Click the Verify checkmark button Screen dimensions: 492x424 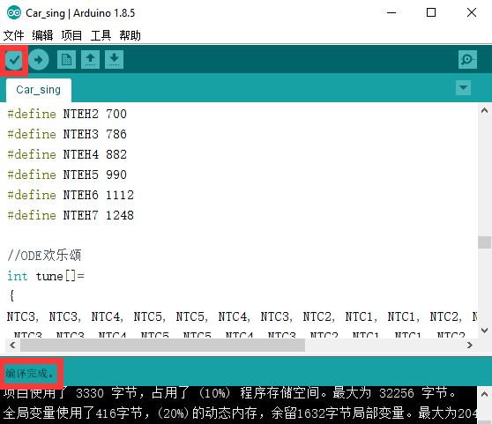click(14, 60)
